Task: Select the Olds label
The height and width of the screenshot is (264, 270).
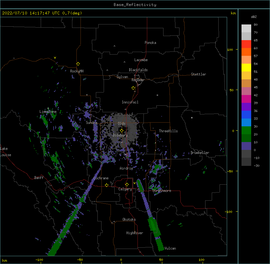Action: [122, 124]
